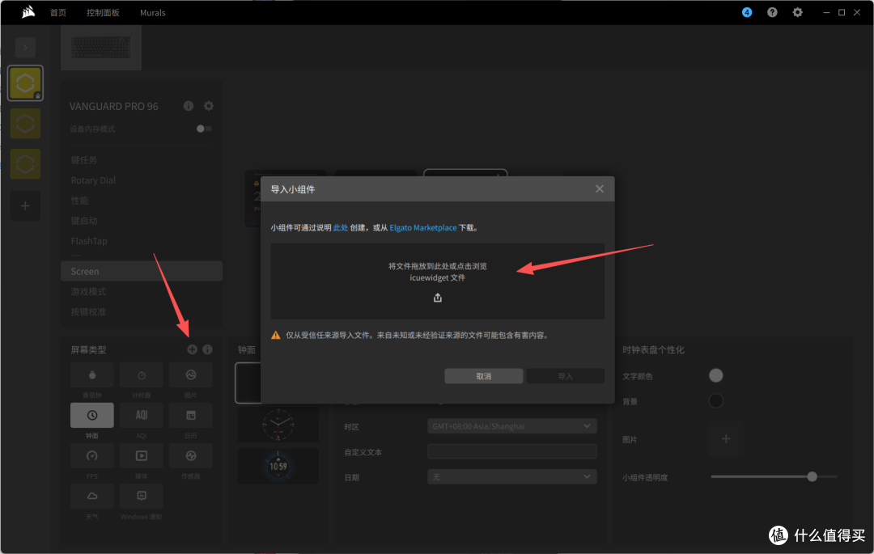Click 取消 to cancel the import
The width and height of the screenshot is (874, 554).
484,376
